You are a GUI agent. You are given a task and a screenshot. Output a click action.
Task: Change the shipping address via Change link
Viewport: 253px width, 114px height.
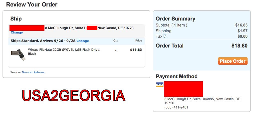coord(17,32)
